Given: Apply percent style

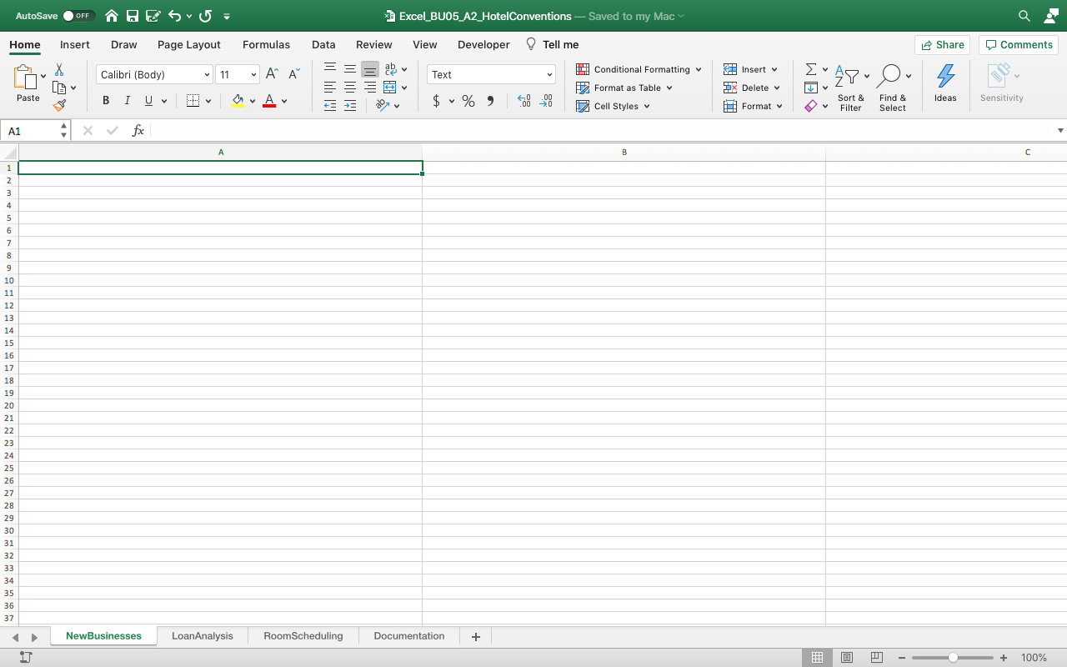Looking at the screenshot, I should 468,101.
